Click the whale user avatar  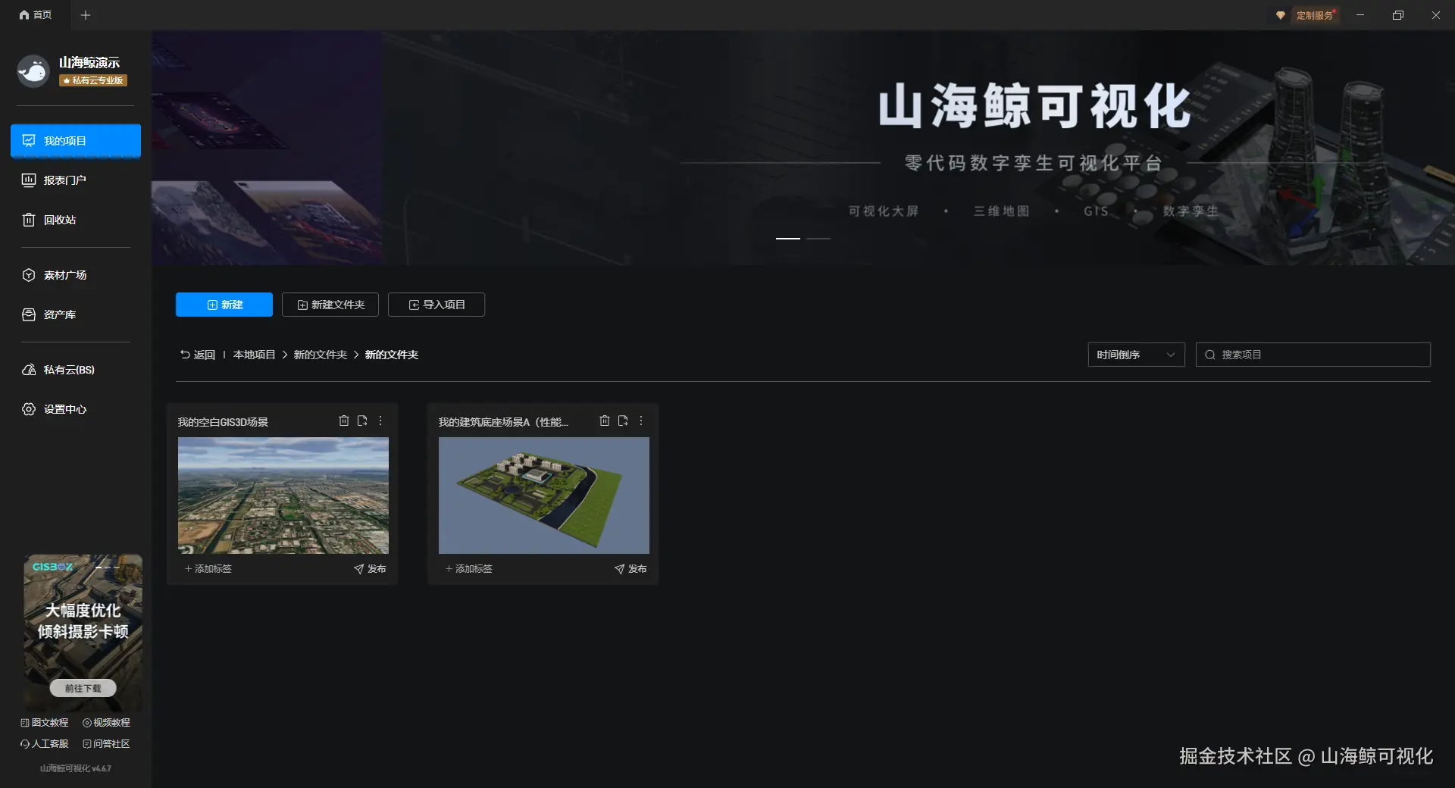point(33,70)
